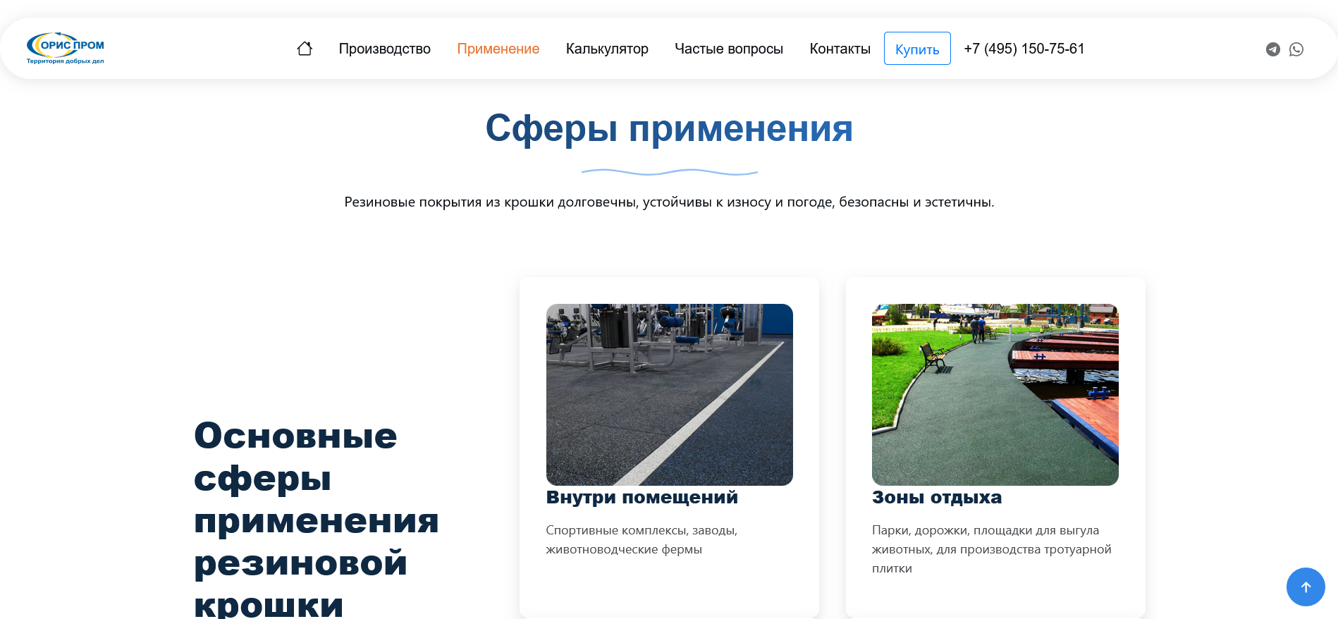Go to the home page via house icon

(x=305, y=49)
